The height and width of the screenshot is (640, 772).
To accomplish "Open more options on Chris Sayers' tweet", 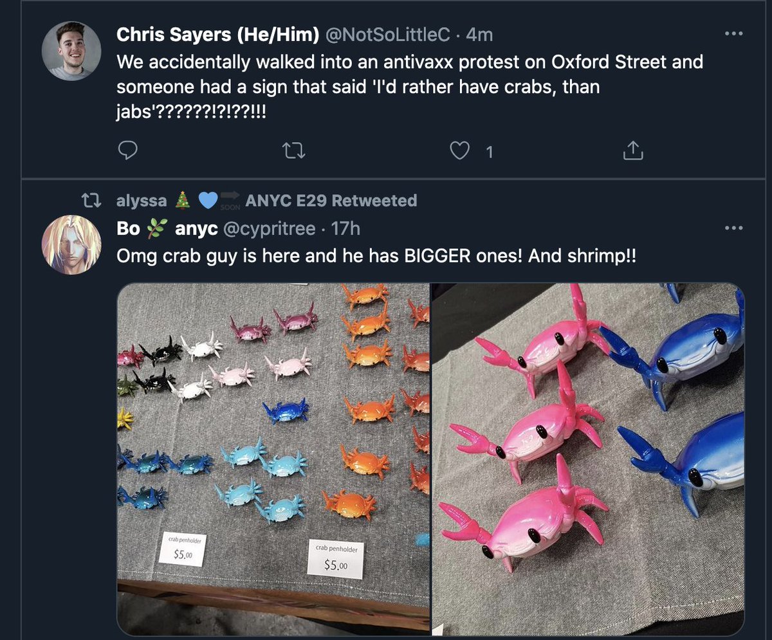I will click(x=733, y=33).
